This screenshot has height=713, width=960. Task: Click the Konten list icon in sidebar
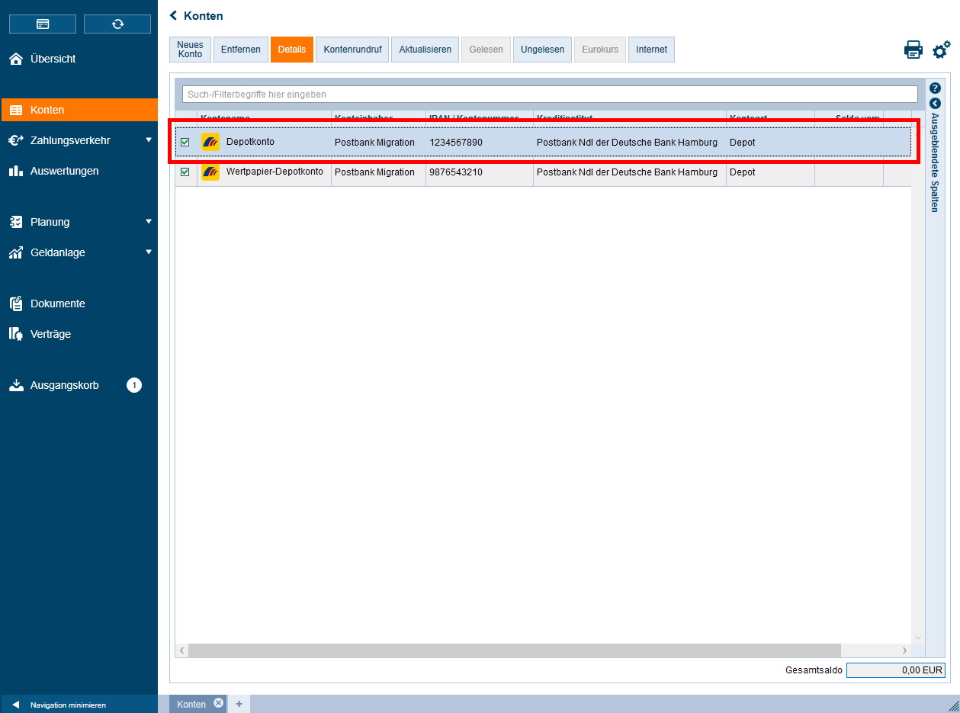coord(16,110)
